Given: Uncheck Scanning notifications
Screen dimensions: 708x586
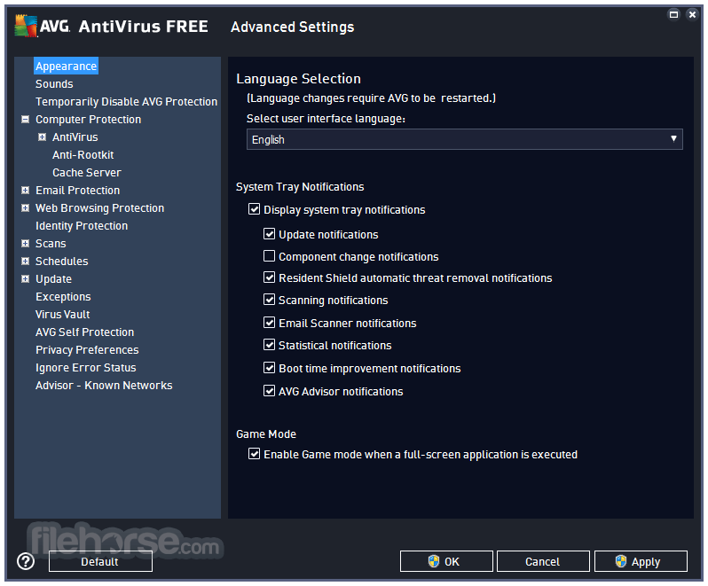Looking at the screenshot, I should point(269,299).
